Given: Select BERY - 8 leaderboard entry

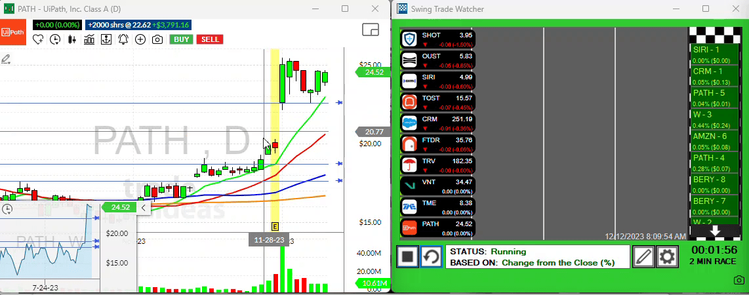Looking at the screenshot, I should click(x=715, y=184).
